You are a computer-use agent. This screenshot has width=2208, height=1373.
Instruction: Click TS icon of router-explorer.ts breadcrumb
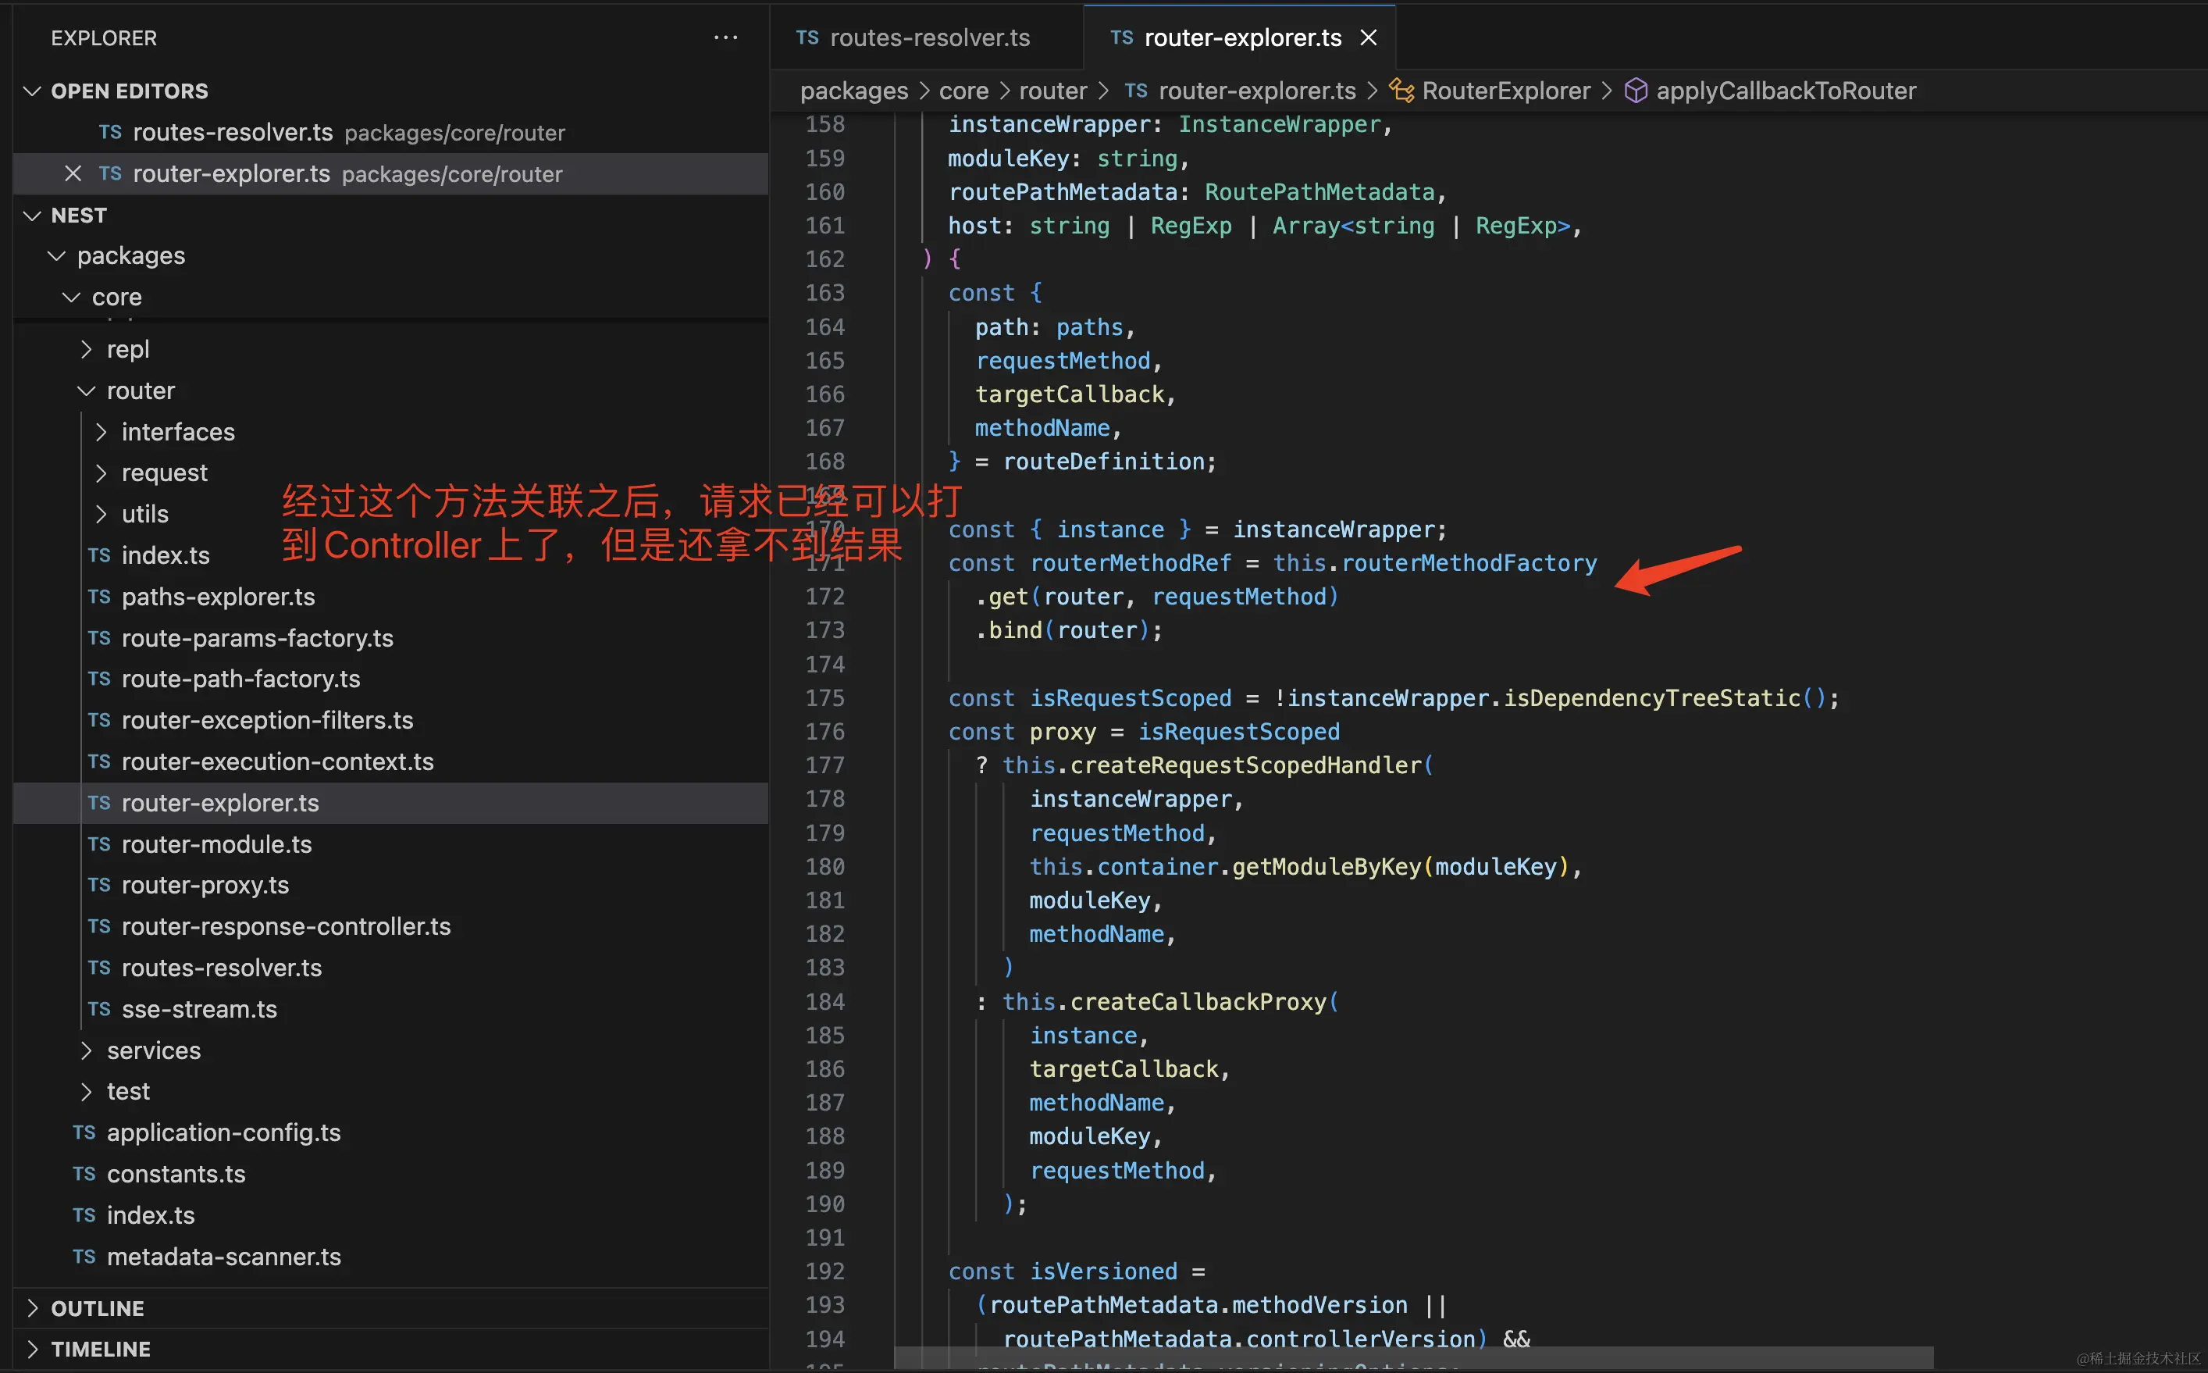(1135, 91)
